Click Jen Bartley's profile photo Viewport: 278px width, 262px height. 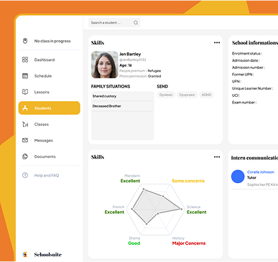pos(104,65)
